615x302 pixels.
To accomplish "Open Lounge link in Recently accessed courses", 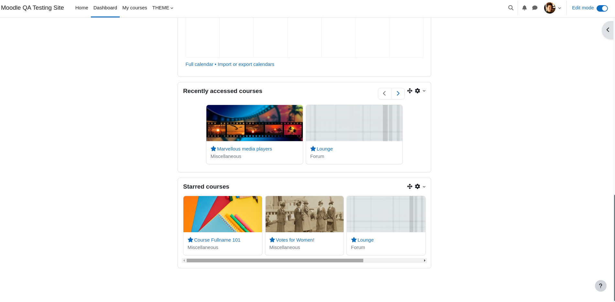I will coord(325,149).
